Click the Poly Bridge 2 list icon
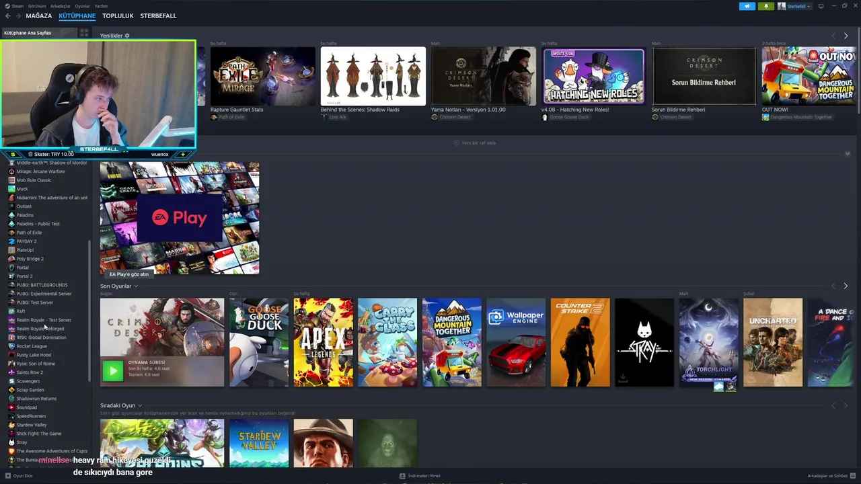 [11, 259]
